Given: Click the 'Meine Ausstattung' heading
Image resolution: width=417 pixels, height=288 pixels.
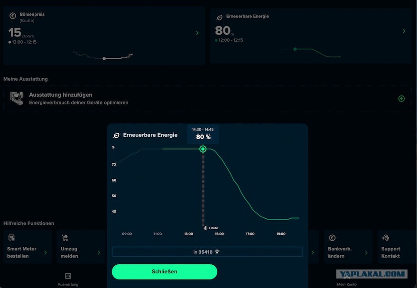Looking at the screenshot, I should pyautogui.click(x=26, y=79).
